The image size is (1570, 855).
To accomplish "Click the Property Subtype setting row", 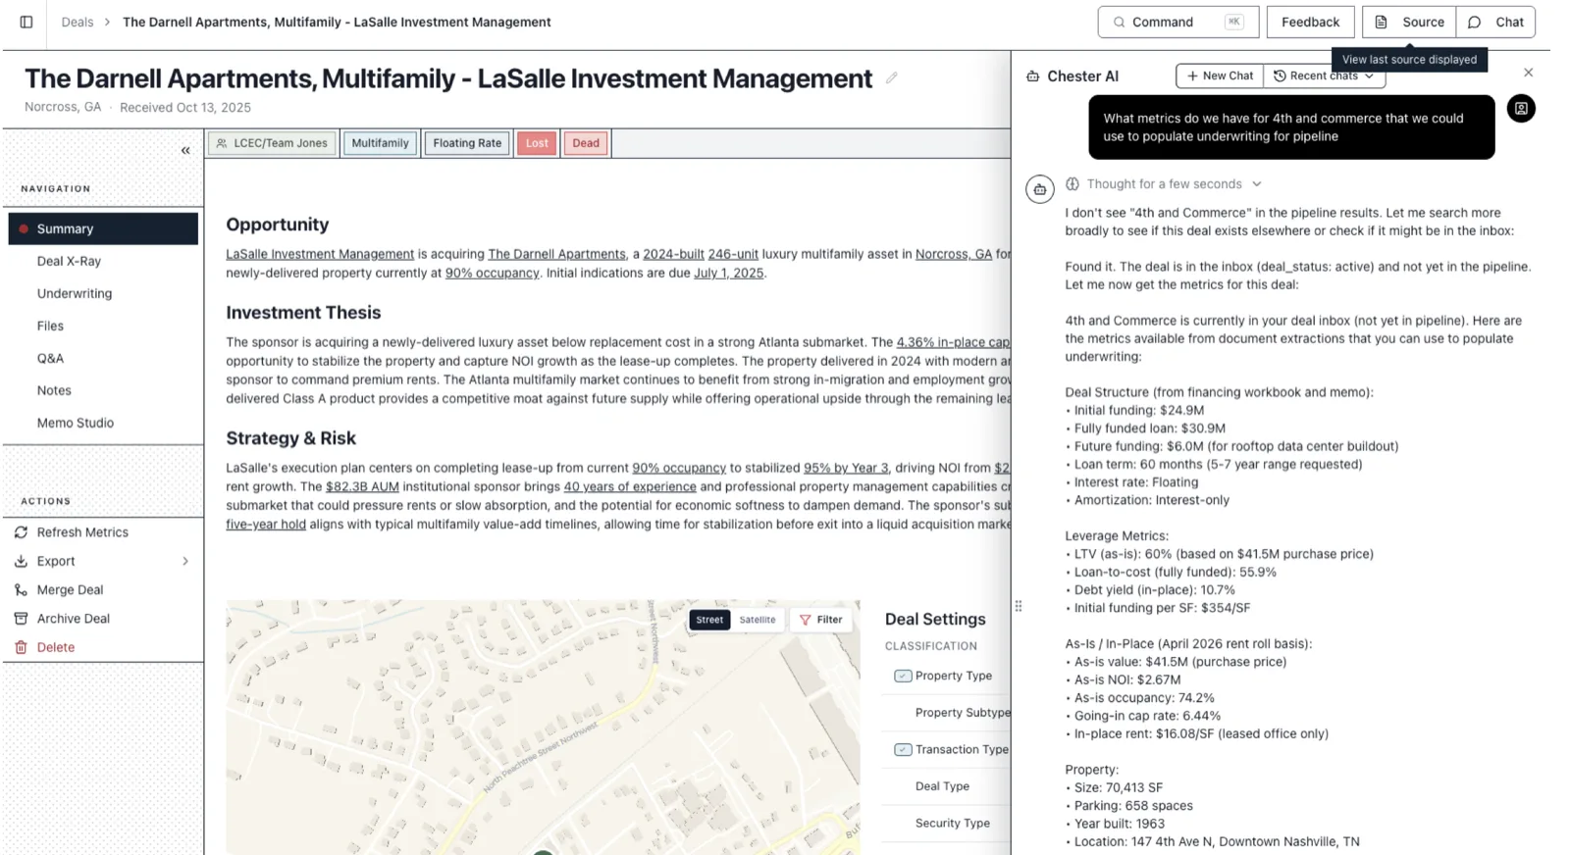I will [x=947, y=713].
